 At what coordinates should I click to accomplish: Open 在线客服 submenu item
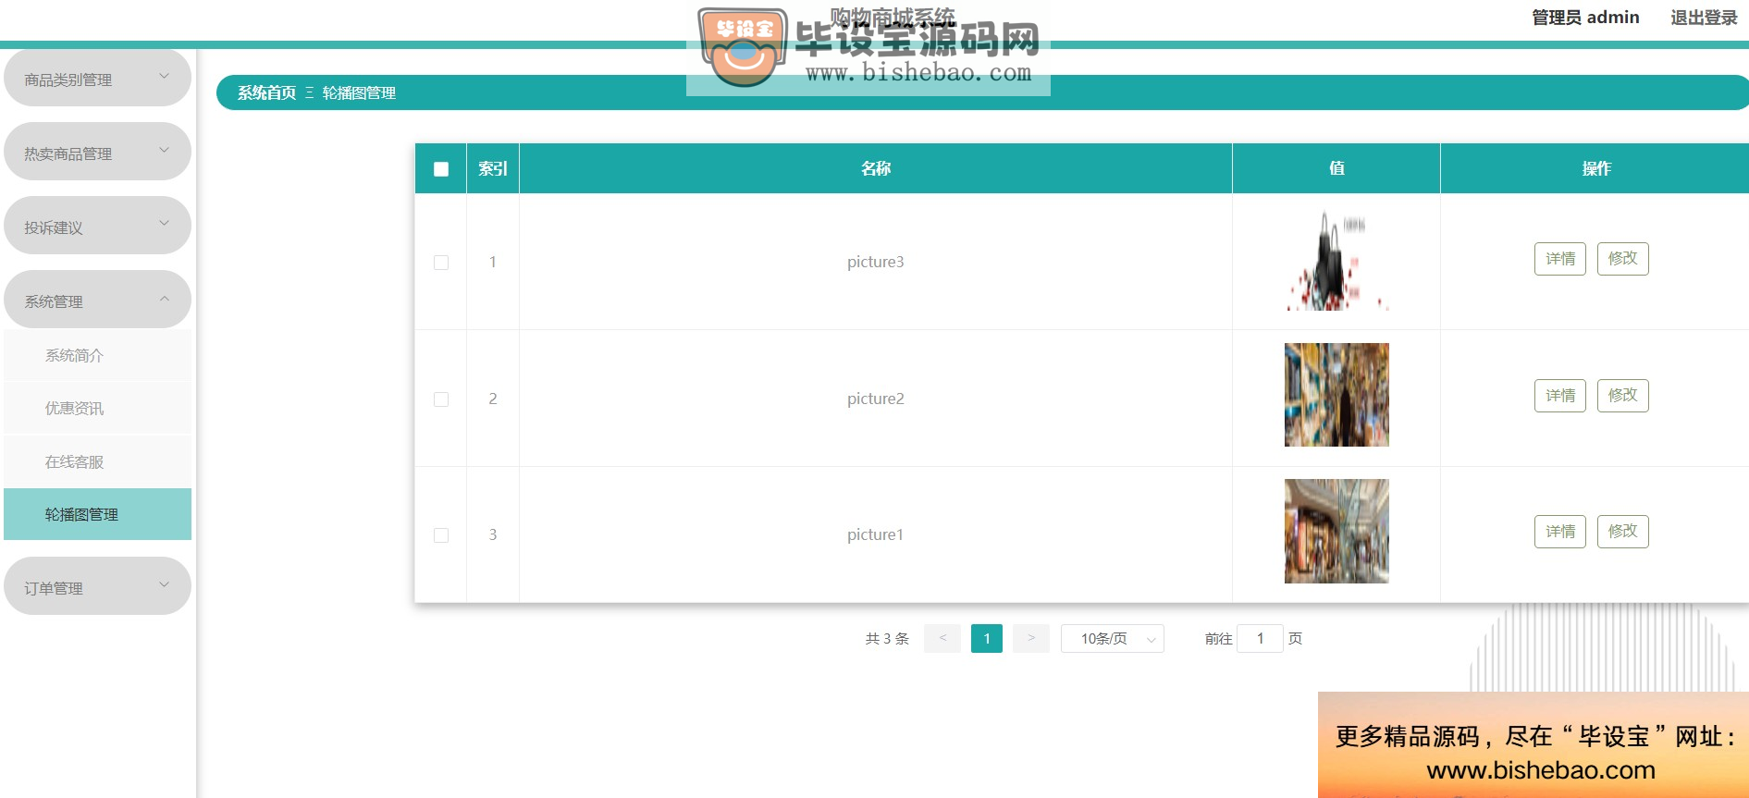coord(97,461)
